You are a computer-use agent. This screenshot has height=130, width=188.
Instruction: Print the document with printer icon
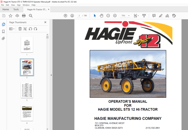[24, 16]
